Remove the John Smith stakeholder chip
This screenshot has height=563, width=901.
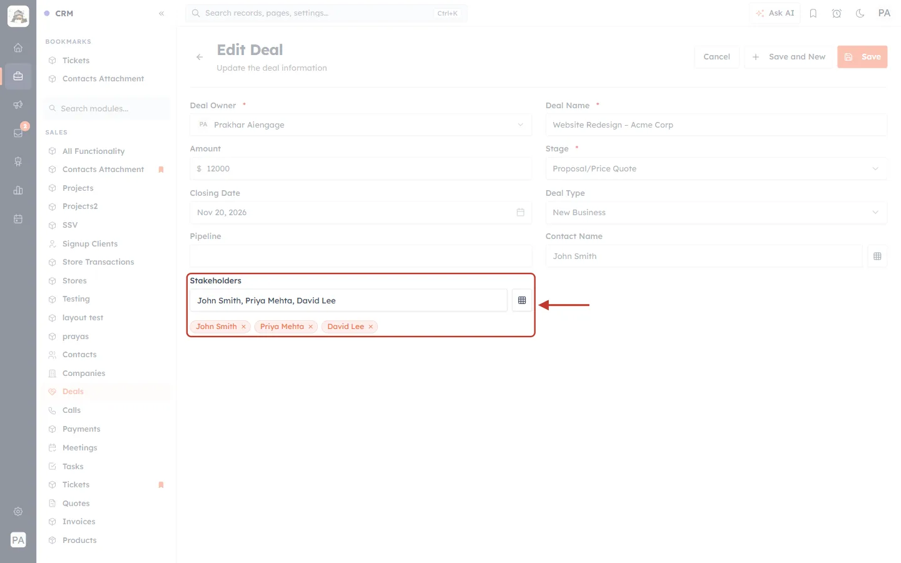(243, 327)
